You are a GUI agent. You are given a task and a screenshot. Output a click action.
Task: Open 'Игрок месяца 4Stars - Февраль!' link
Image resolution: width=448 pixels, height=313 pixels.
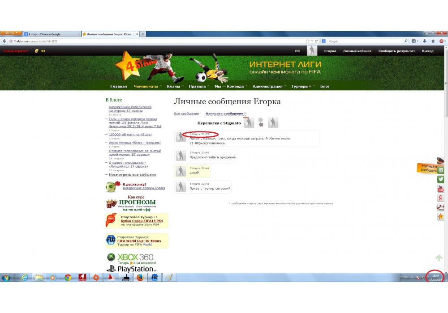click(x=134, y=143)
